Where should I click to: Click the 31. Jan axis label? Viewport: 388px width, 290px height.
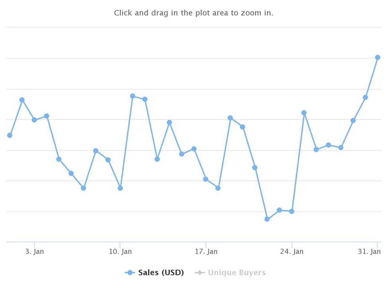pyautogui.click(x=369, y=252)
